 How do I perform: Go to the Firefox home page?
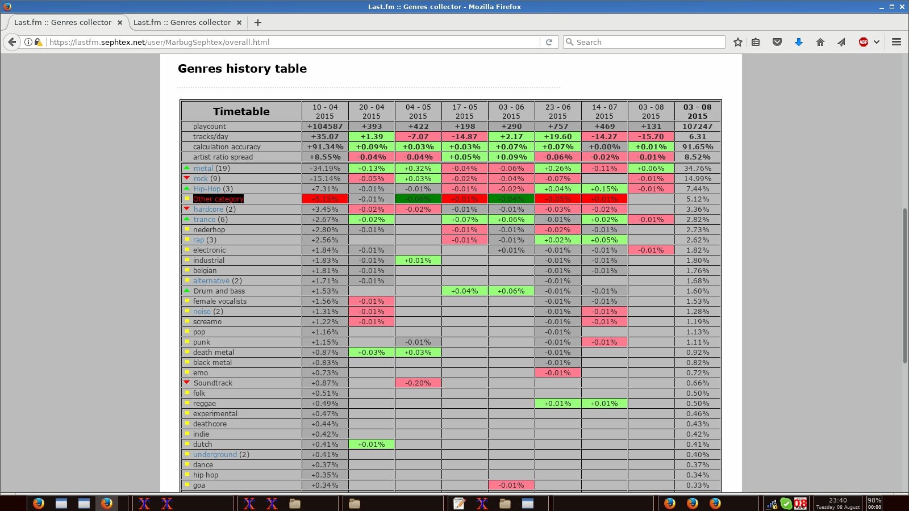[820, 42]
